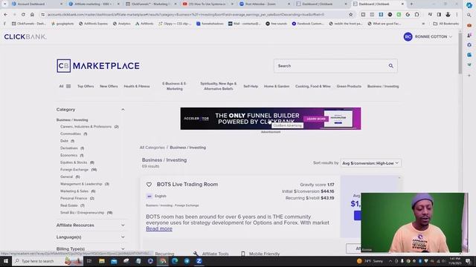Open the All Bookmarks folder

pyautogui.click(x=446, y=23)
